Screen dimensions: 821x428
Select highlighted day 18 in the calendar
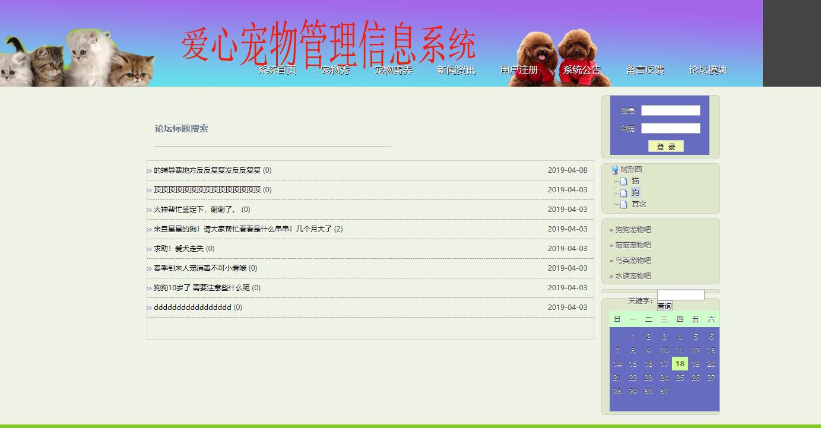[680, 364]
